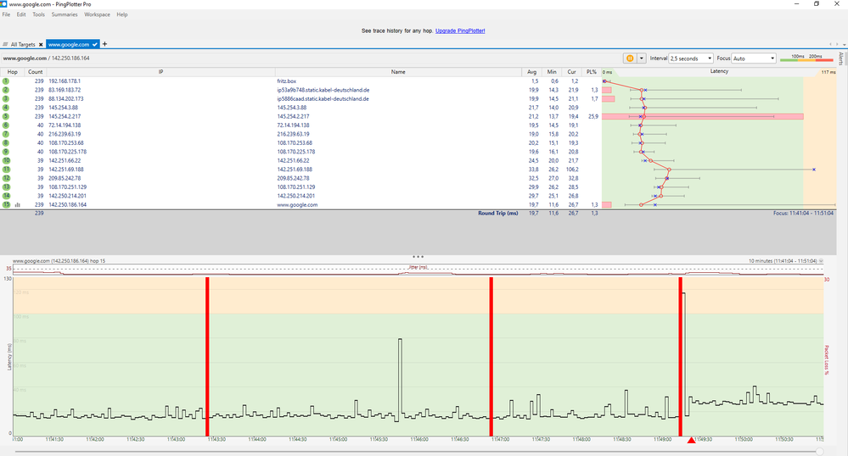This screenshot has height=456, width=848.
Task: Click the www.google.com address header field
Action: coord(47,58)
